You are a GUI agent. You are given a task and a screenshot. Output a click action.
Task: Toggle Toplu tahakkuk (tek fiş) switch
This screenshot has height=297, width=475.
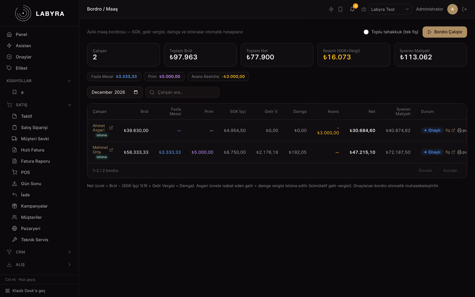click(x=366, y=32)
